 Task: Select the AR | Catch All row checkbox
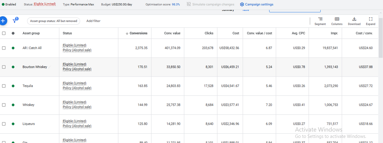[x=4, y=48]
